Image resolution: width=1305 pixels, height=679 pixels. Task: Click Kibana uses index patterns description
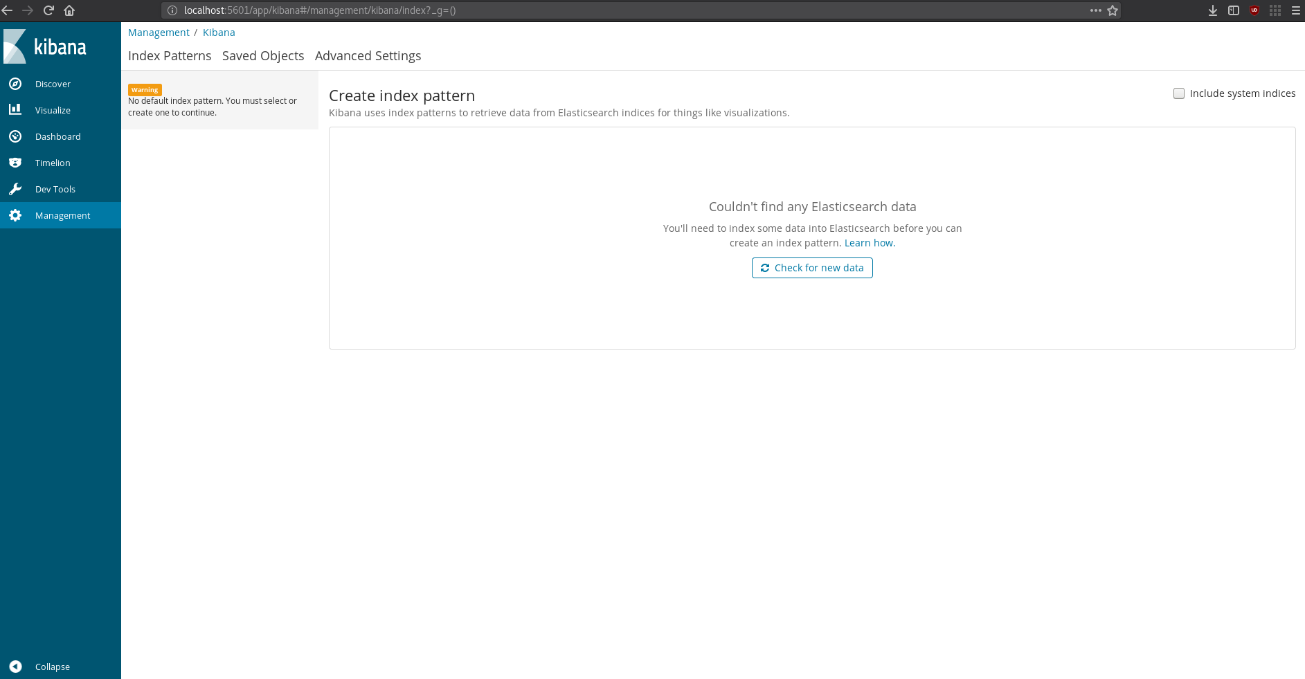[559, 113]
